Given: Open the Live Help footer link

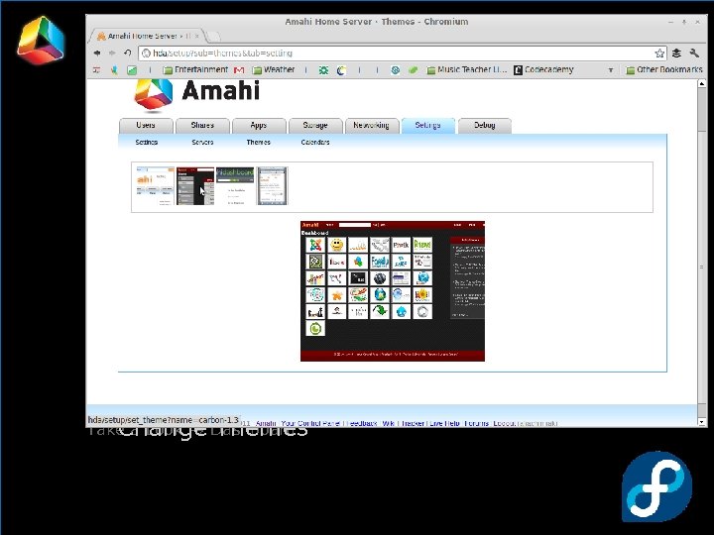Looking at the screenshot, I should pyautogui.click(x=444, y=423).
